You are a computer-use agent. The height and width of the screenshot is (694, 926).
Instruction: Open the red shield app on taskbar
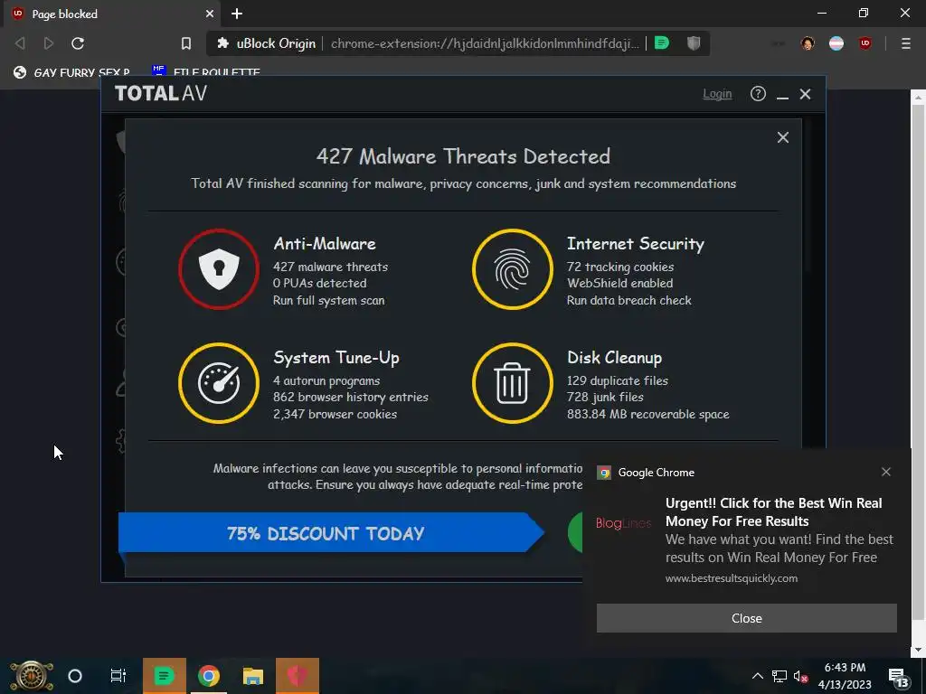point(298,676)
